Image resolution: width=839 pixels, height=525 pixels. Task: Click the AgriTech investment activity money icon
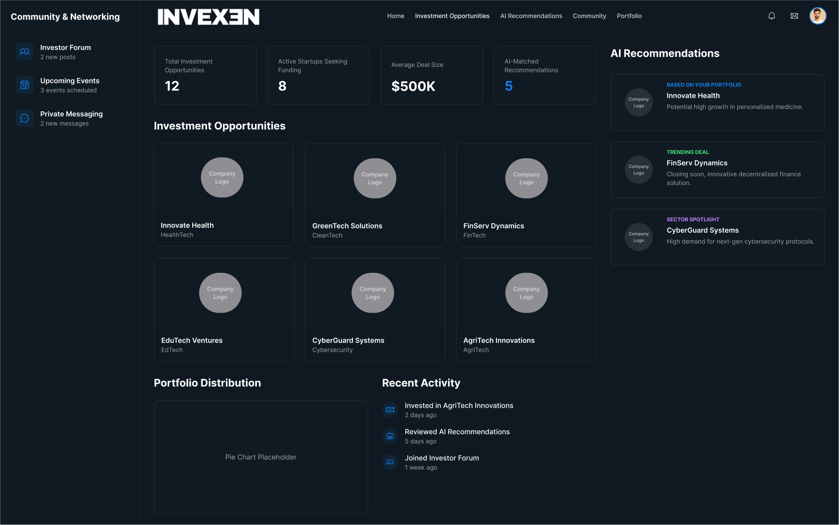pos(390,410)
